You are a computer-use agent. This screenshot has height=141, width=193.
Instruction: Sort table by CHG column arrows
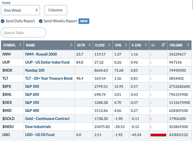(x=126, y=45)
